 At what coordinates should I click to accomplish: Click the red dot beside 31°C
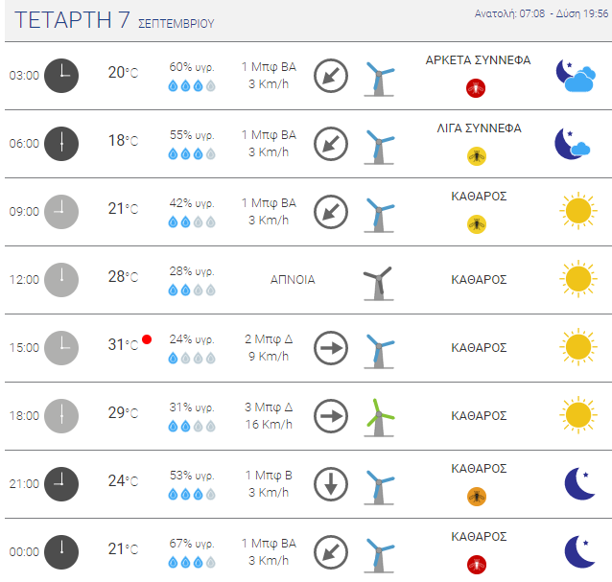147,339
